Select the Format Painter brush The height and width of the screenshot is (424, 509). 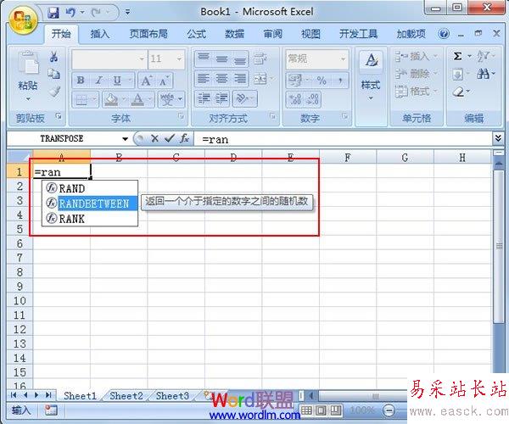(x=54, y=91)
